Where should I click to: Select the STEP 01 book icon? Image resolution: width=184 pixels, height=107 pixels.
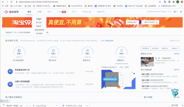click(19, 50)
